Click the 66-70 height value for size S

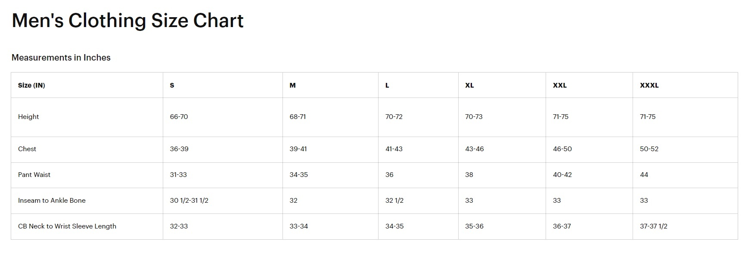pyautogui.click(x=179, y=116)
